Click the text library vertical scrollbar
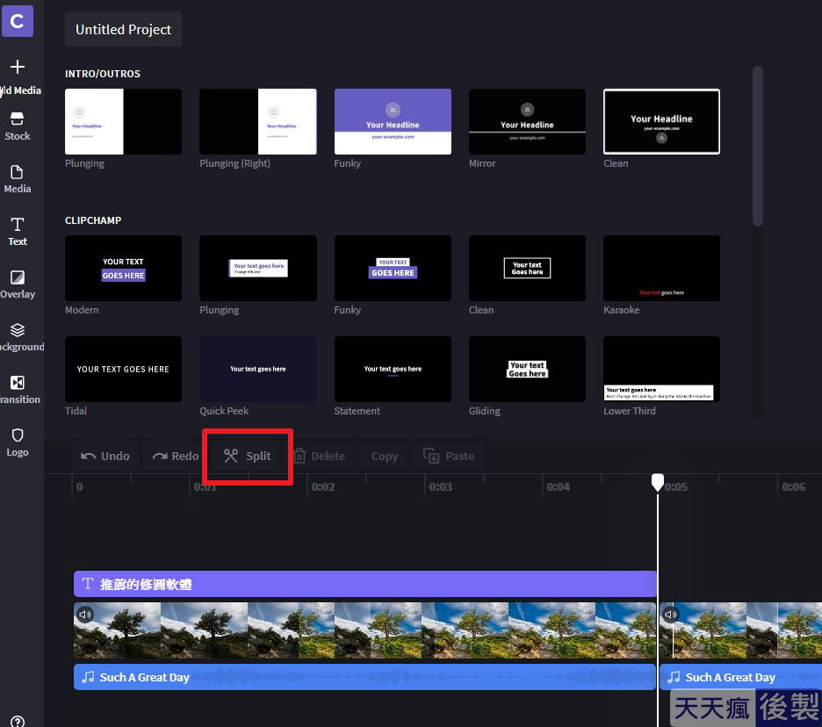Image resolution: width=822 pixels, height=727 pixels. [x=758, y=147]
